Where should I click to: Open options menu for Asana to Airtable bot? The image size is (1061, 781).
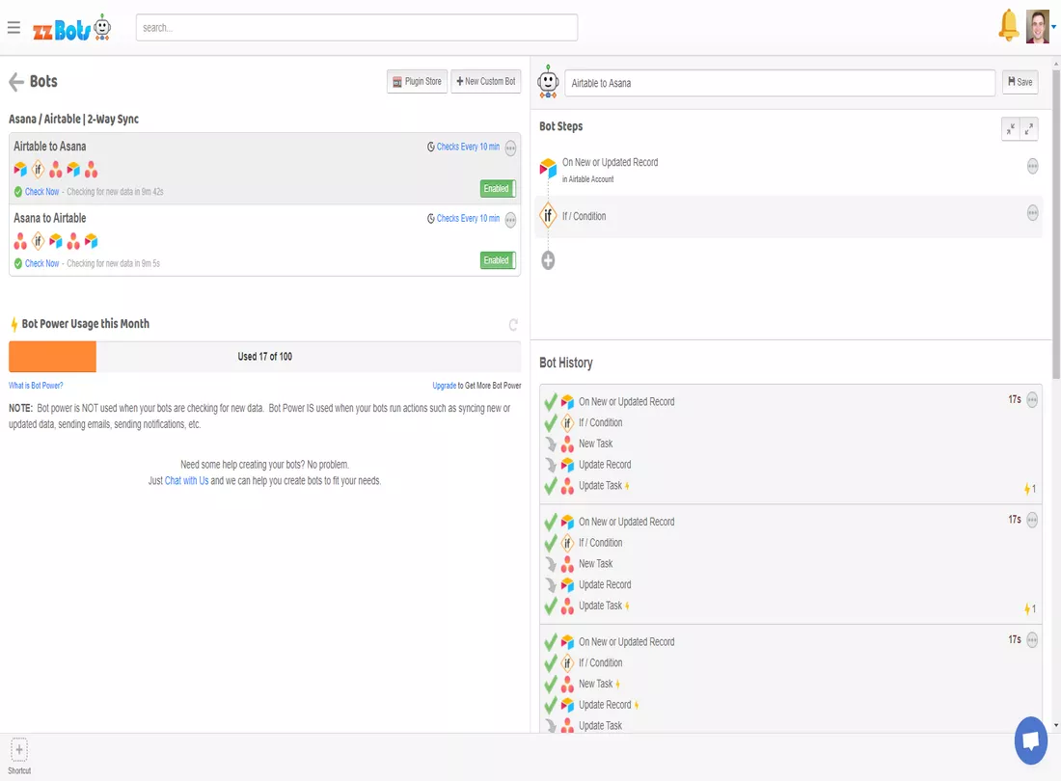pyautogui.click(x=511, y=220)
